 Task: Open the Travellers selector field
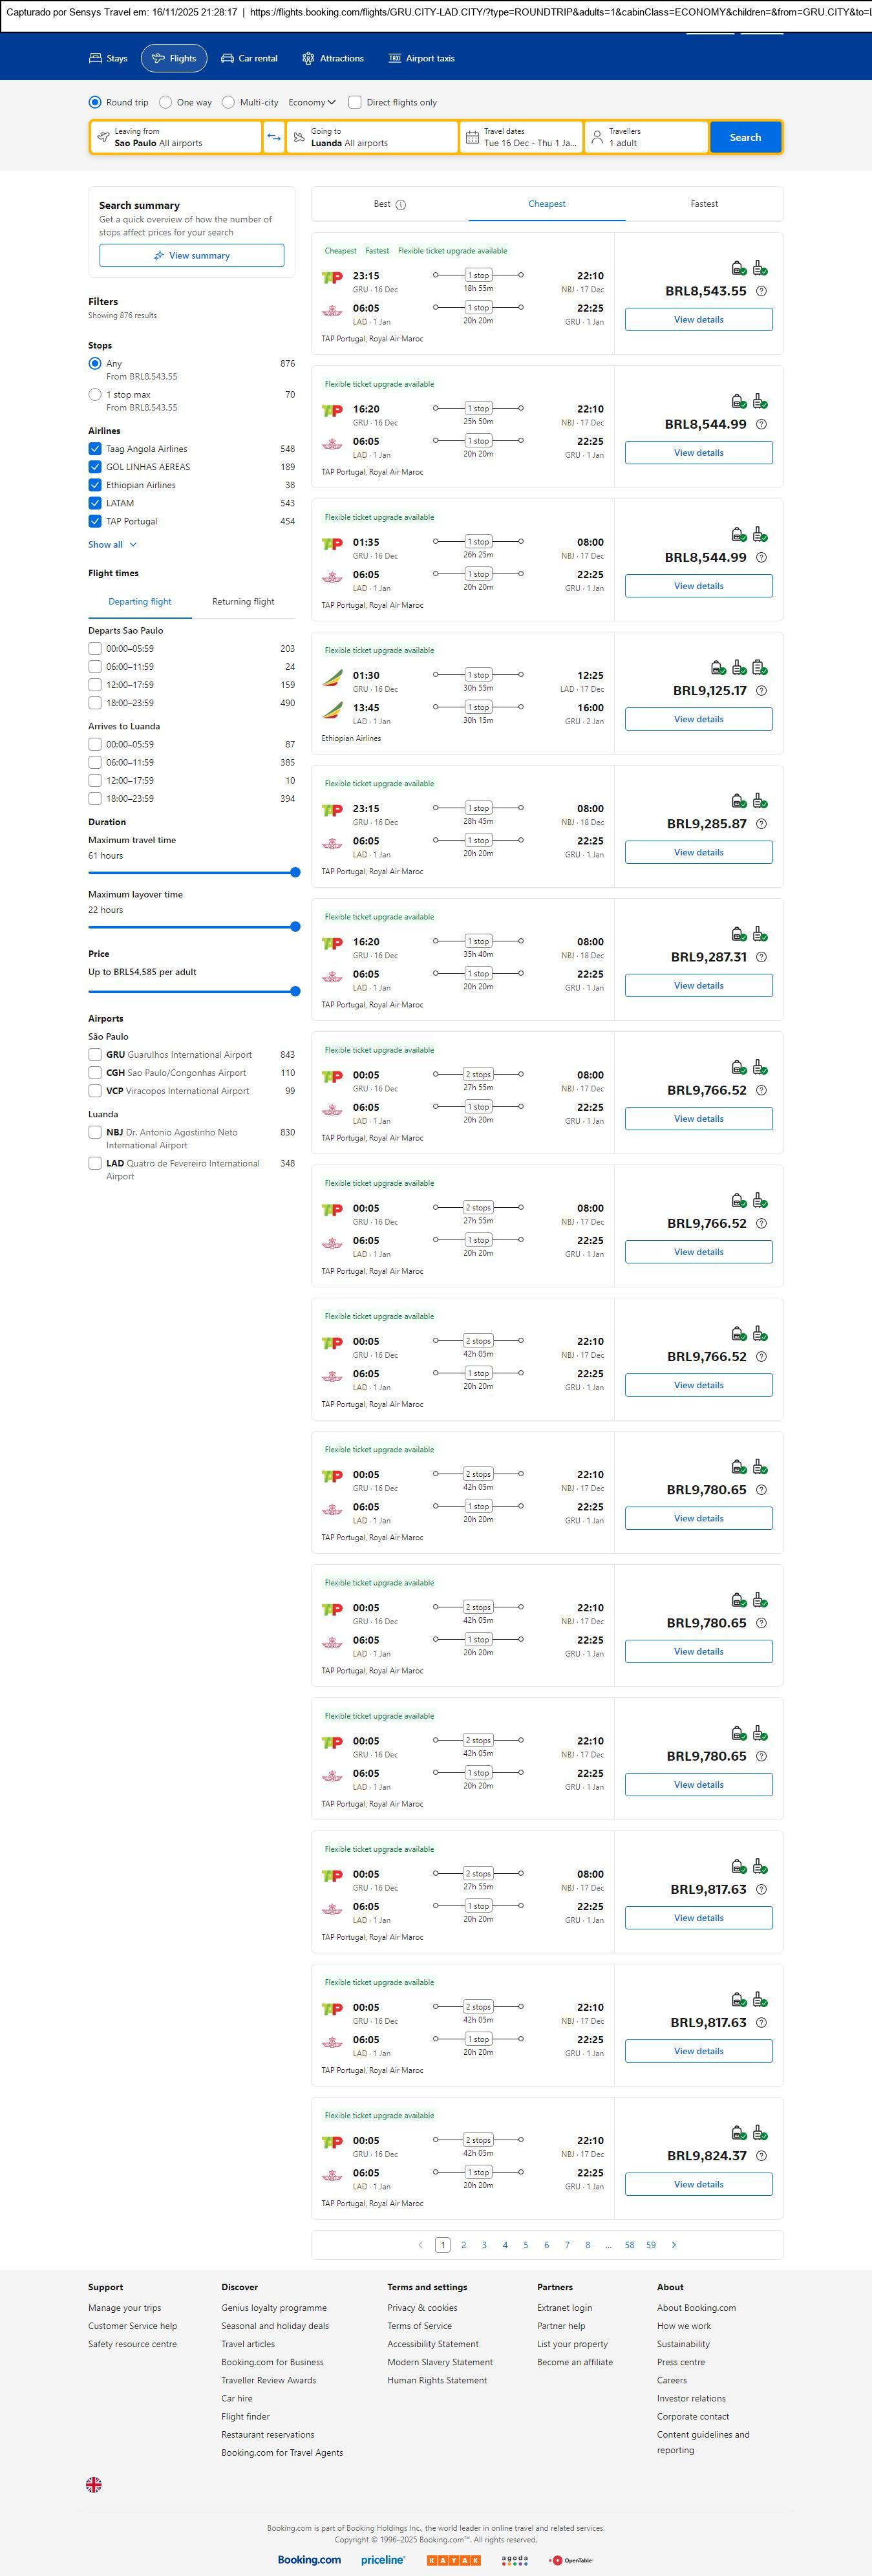coord(645,137)
